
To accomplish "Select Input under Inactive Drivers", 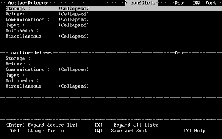I will [x=15, y=75].
